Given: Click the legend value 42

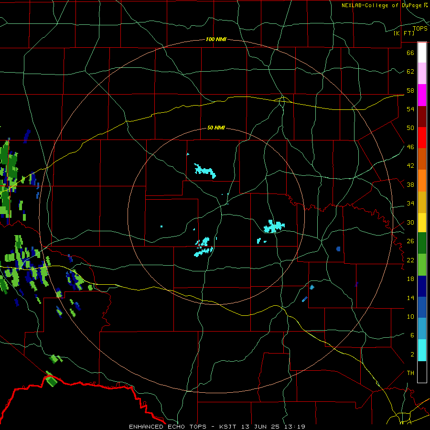Looking at the screenshot, I should pyautogui.click(x=410, y=166).
